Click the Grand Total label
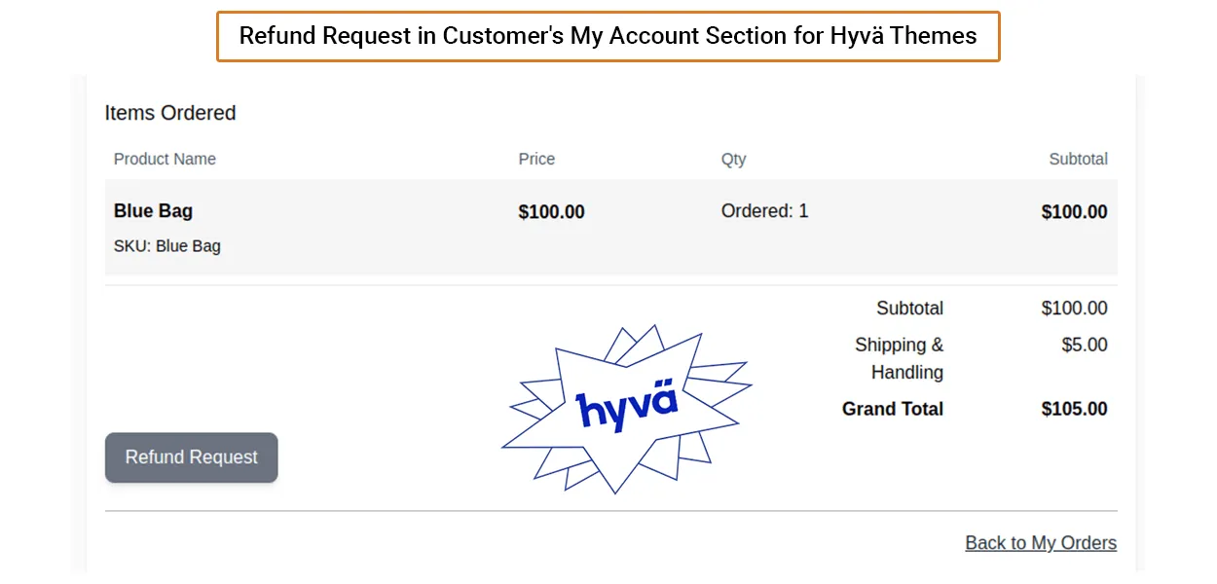 pyautogui.click(x=892, y=409)
